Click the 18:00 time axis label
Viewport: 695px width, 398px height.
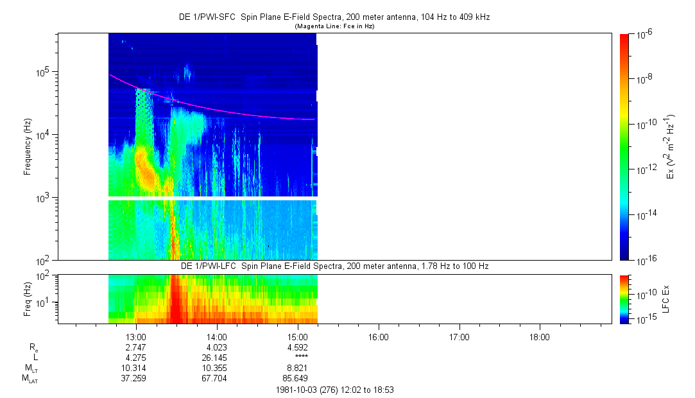click(x=539, y=337)
